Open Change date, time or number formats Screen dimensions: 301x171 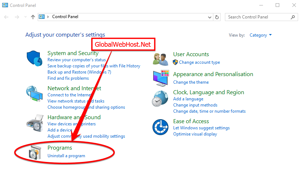(x=209, y=111)
